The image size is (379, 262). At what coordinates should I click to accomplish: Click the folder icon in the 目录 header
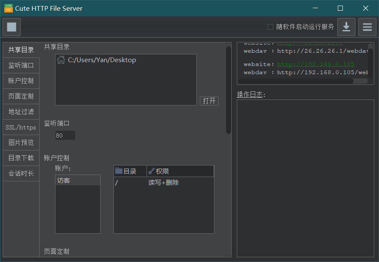119,171
